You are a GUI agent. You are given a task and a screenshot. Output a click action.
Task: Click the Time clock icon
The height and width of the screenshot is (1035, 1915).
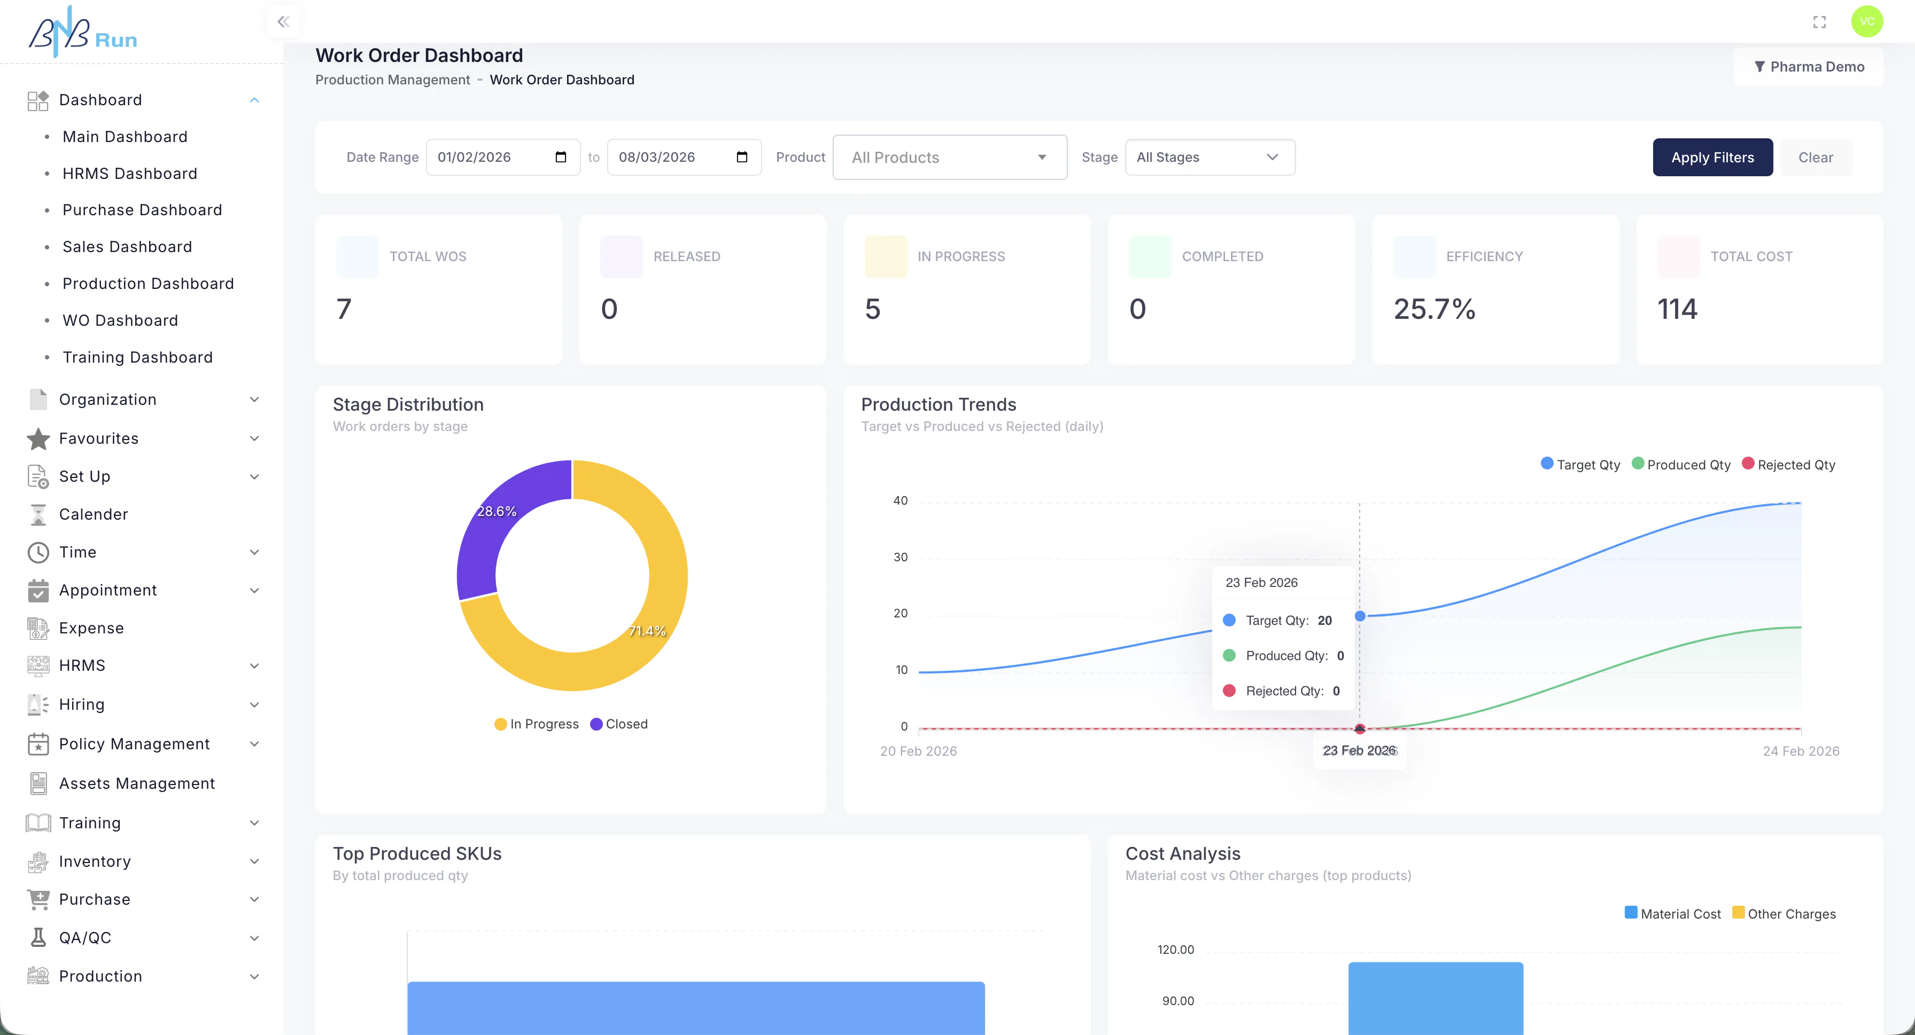click(x=38, y=552)
